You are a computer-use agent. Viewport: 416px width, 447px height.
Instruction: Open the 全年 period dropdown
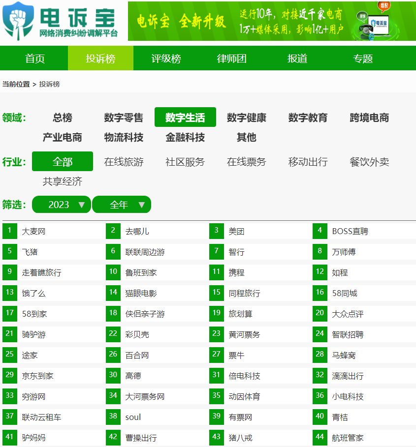pyautogui.click(x=122, y=205)
